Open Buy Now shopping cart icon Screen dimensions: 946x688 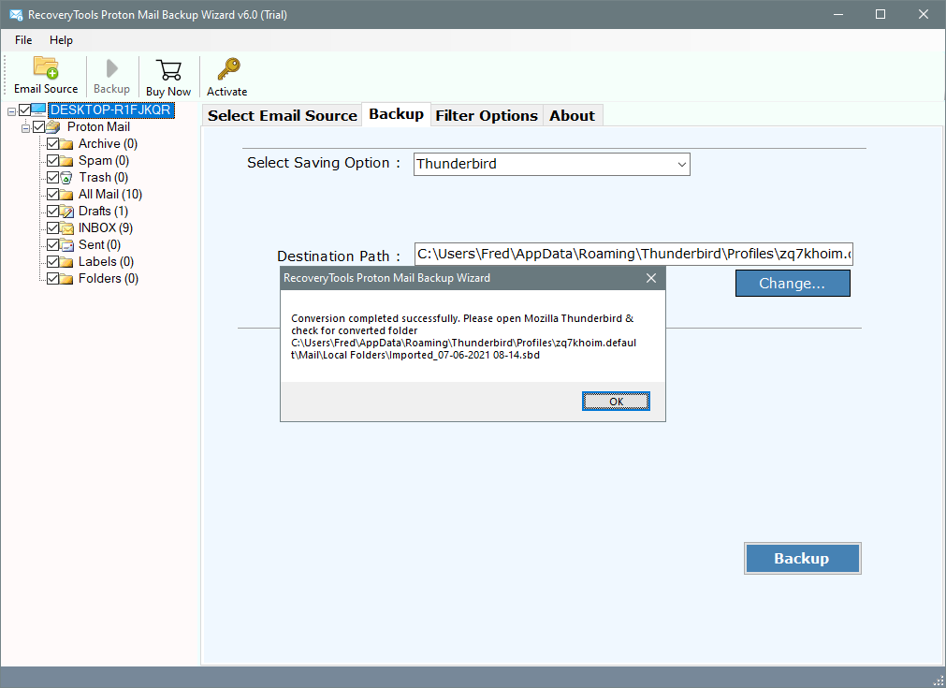[x=168, y=69]
